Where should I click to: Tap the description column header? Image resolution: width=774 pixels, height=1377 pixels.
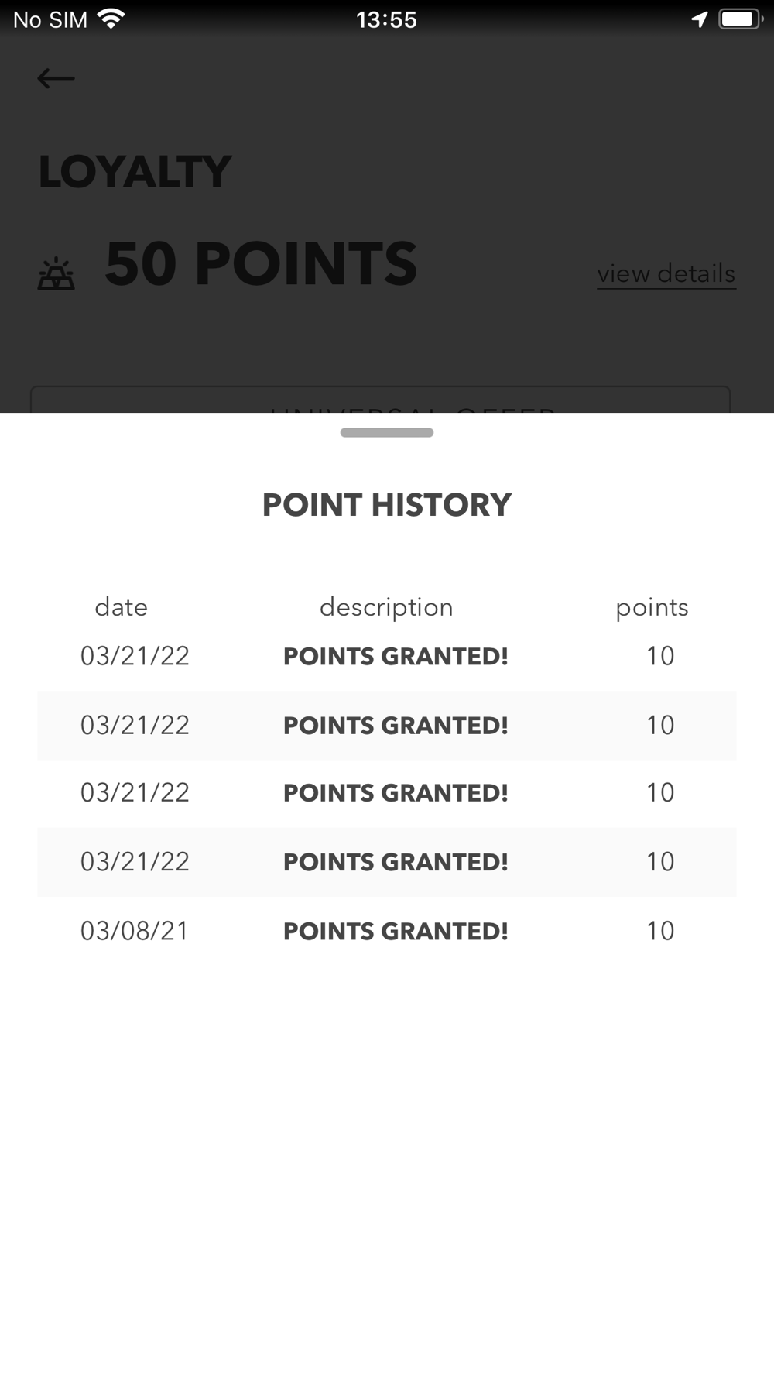pyautogui.click(x=386, y=607)
